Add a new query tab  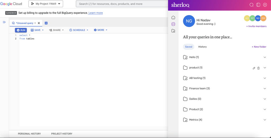[x=46, y=23]
